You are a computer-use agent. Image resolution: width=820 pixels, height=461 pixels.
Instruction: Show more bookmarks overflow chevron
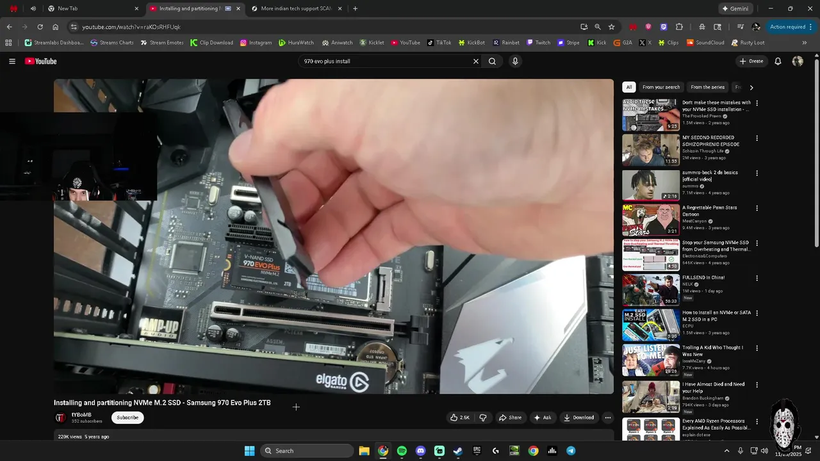(x=805, y=43)
